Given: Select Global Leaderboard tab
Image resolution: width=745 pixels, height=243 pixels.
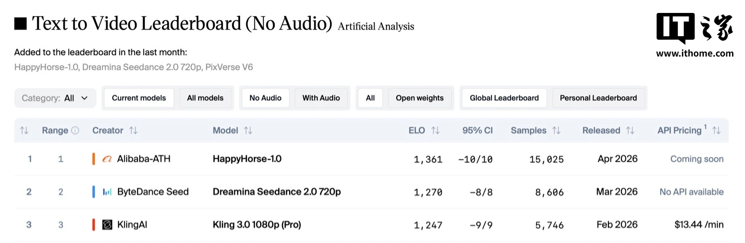Looking at the screenshot, I should coord(504,98).
